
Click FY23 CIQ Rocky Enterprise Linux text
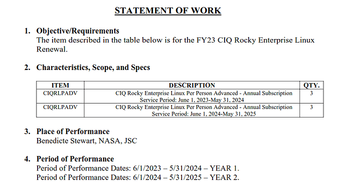256,40
